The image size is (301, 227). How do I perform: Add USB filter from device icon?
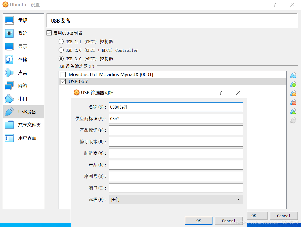click(293, 84)
